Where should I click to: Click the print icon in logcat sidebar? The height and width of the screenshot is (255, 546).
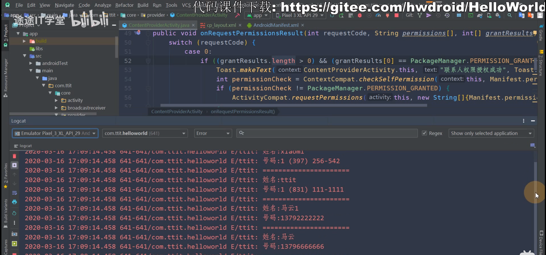coord(15,202)
